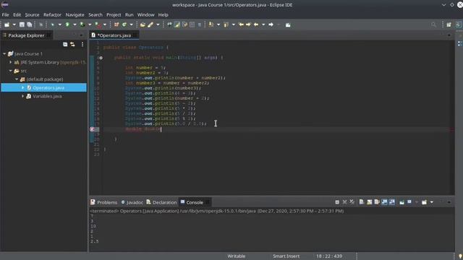Toggle Pin Editor in main toolbar
The height and width of the screenshot is (260, 463).
pos(288,25)
